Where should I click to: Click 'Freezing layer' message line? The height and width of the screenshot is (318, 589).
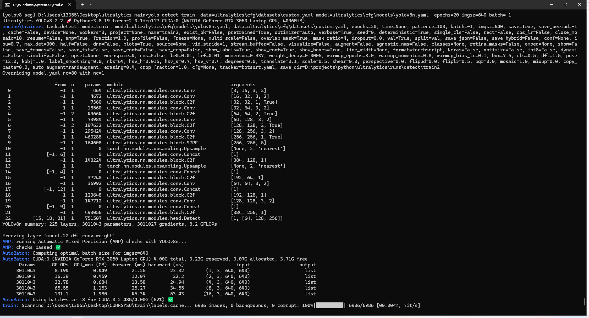tap(59, 236)
